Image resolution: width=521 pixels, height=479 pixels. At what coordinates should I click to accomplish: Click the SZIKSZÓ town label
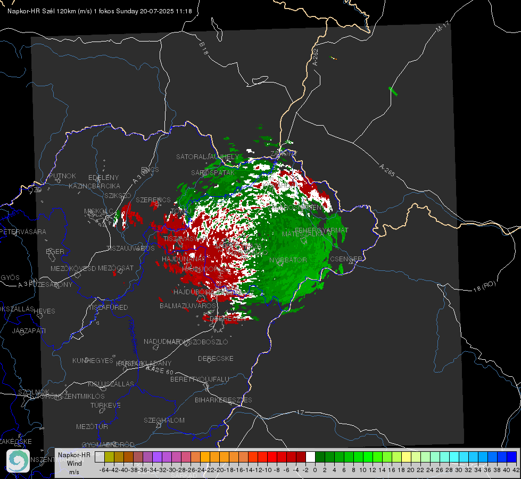pyautogui.click(x=118, y=196)
